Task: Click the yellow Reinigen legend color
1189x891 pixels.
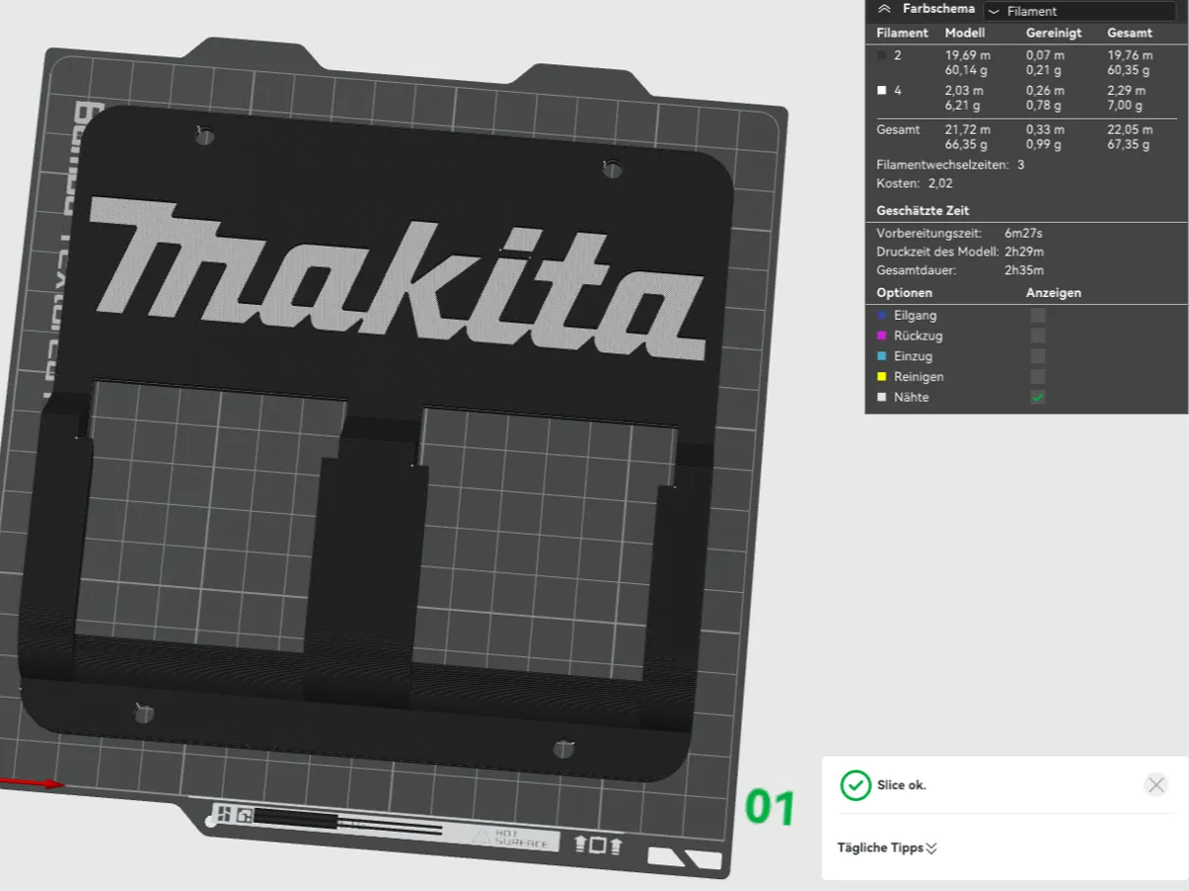Action: tap(882, 377)
